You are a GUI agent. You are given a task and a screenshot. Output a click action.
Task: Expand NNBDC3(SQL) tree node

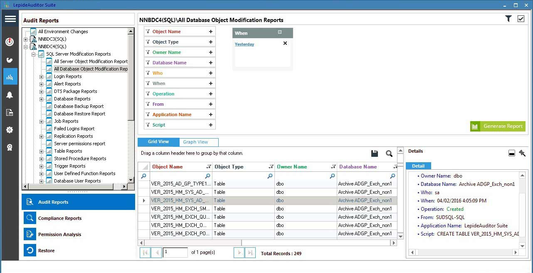tap(26, 39)
